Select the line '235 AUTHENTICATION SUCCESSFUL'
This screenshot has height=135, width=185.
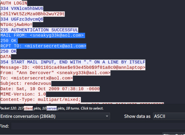(x=39, y=30)
